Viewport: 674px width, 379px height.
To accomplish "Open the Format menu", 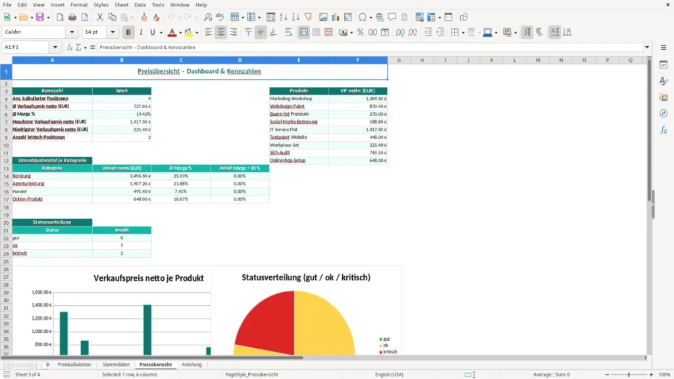I will coord(79,5).
